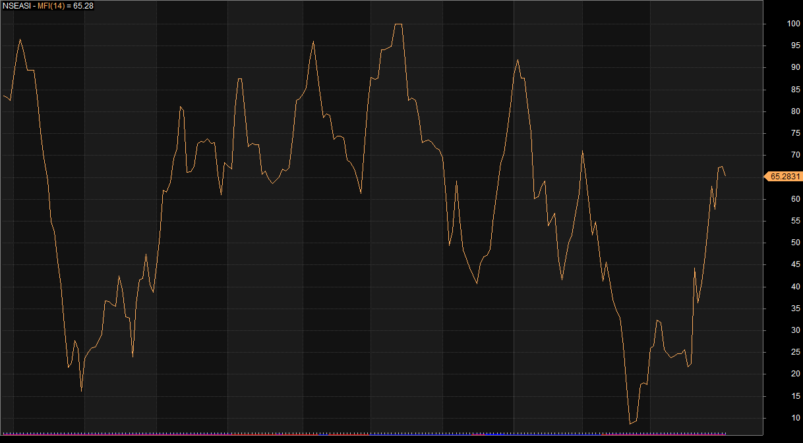
Task: Click the 90 label on the y-axis
Action: tap(794, 68)
